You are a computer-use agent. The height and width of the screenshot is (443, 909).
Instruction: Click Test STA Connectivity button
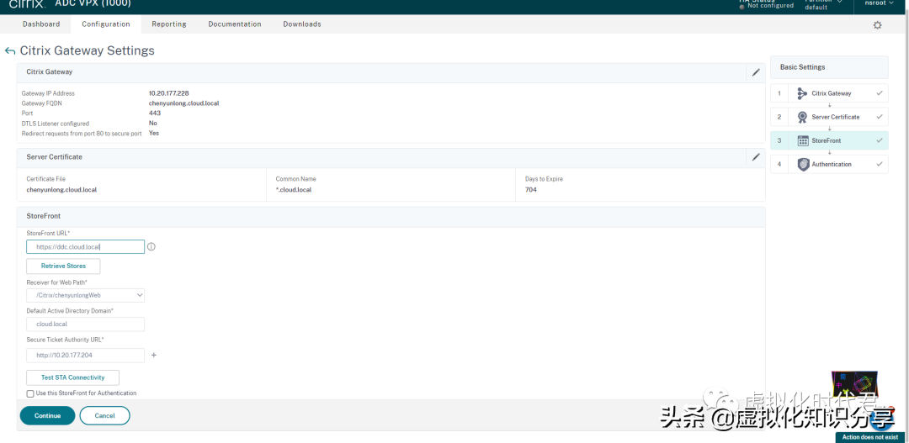(x=72, y=377)
